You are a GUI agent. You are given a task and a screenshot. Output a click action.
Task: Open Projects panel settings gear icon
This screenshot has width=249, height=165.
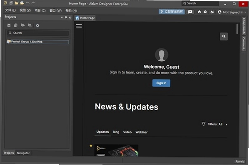coord(37,25)
